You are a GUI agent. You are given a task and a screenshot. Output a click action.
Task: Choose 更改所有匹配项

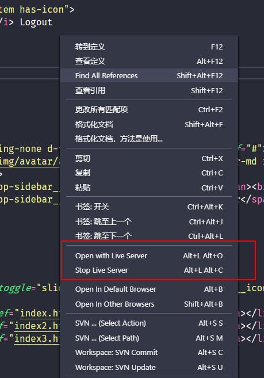point(149,110)
